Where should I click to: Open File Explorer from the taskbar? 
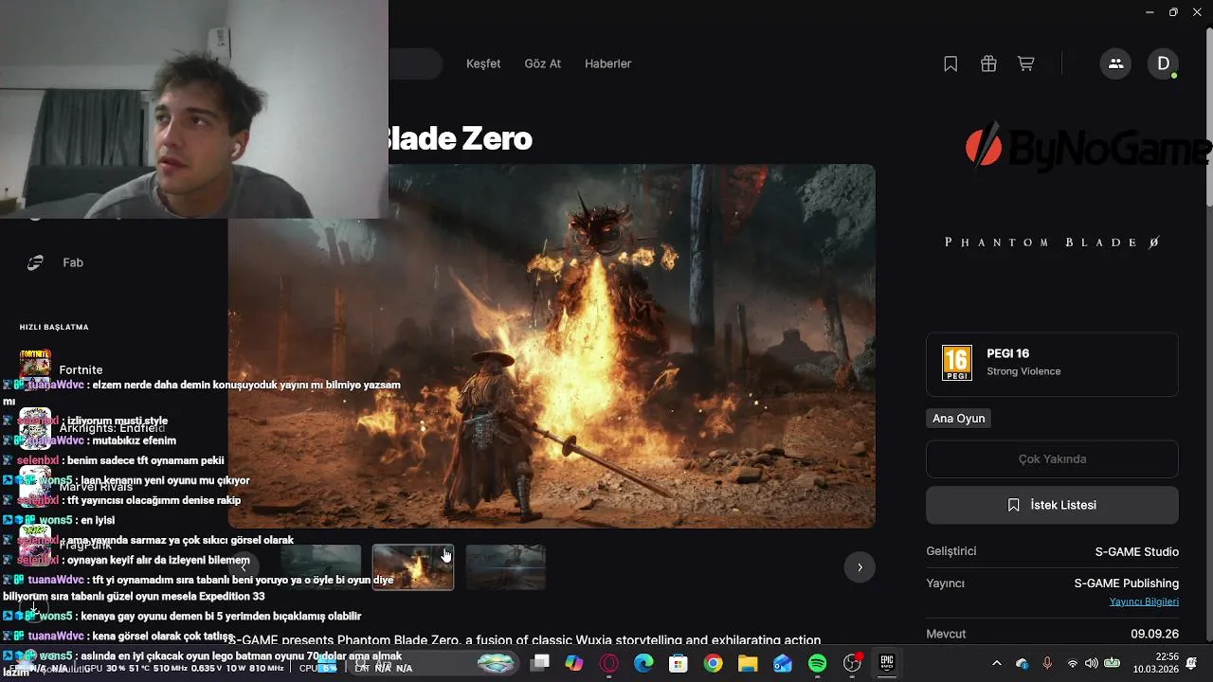click(748, 663)
